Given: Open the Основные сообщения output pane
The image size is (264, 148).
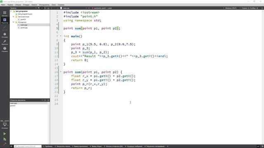Looking at the screenshot, I should point(134,146).
